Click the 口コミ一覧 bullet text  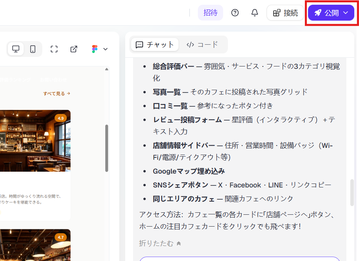213,106
